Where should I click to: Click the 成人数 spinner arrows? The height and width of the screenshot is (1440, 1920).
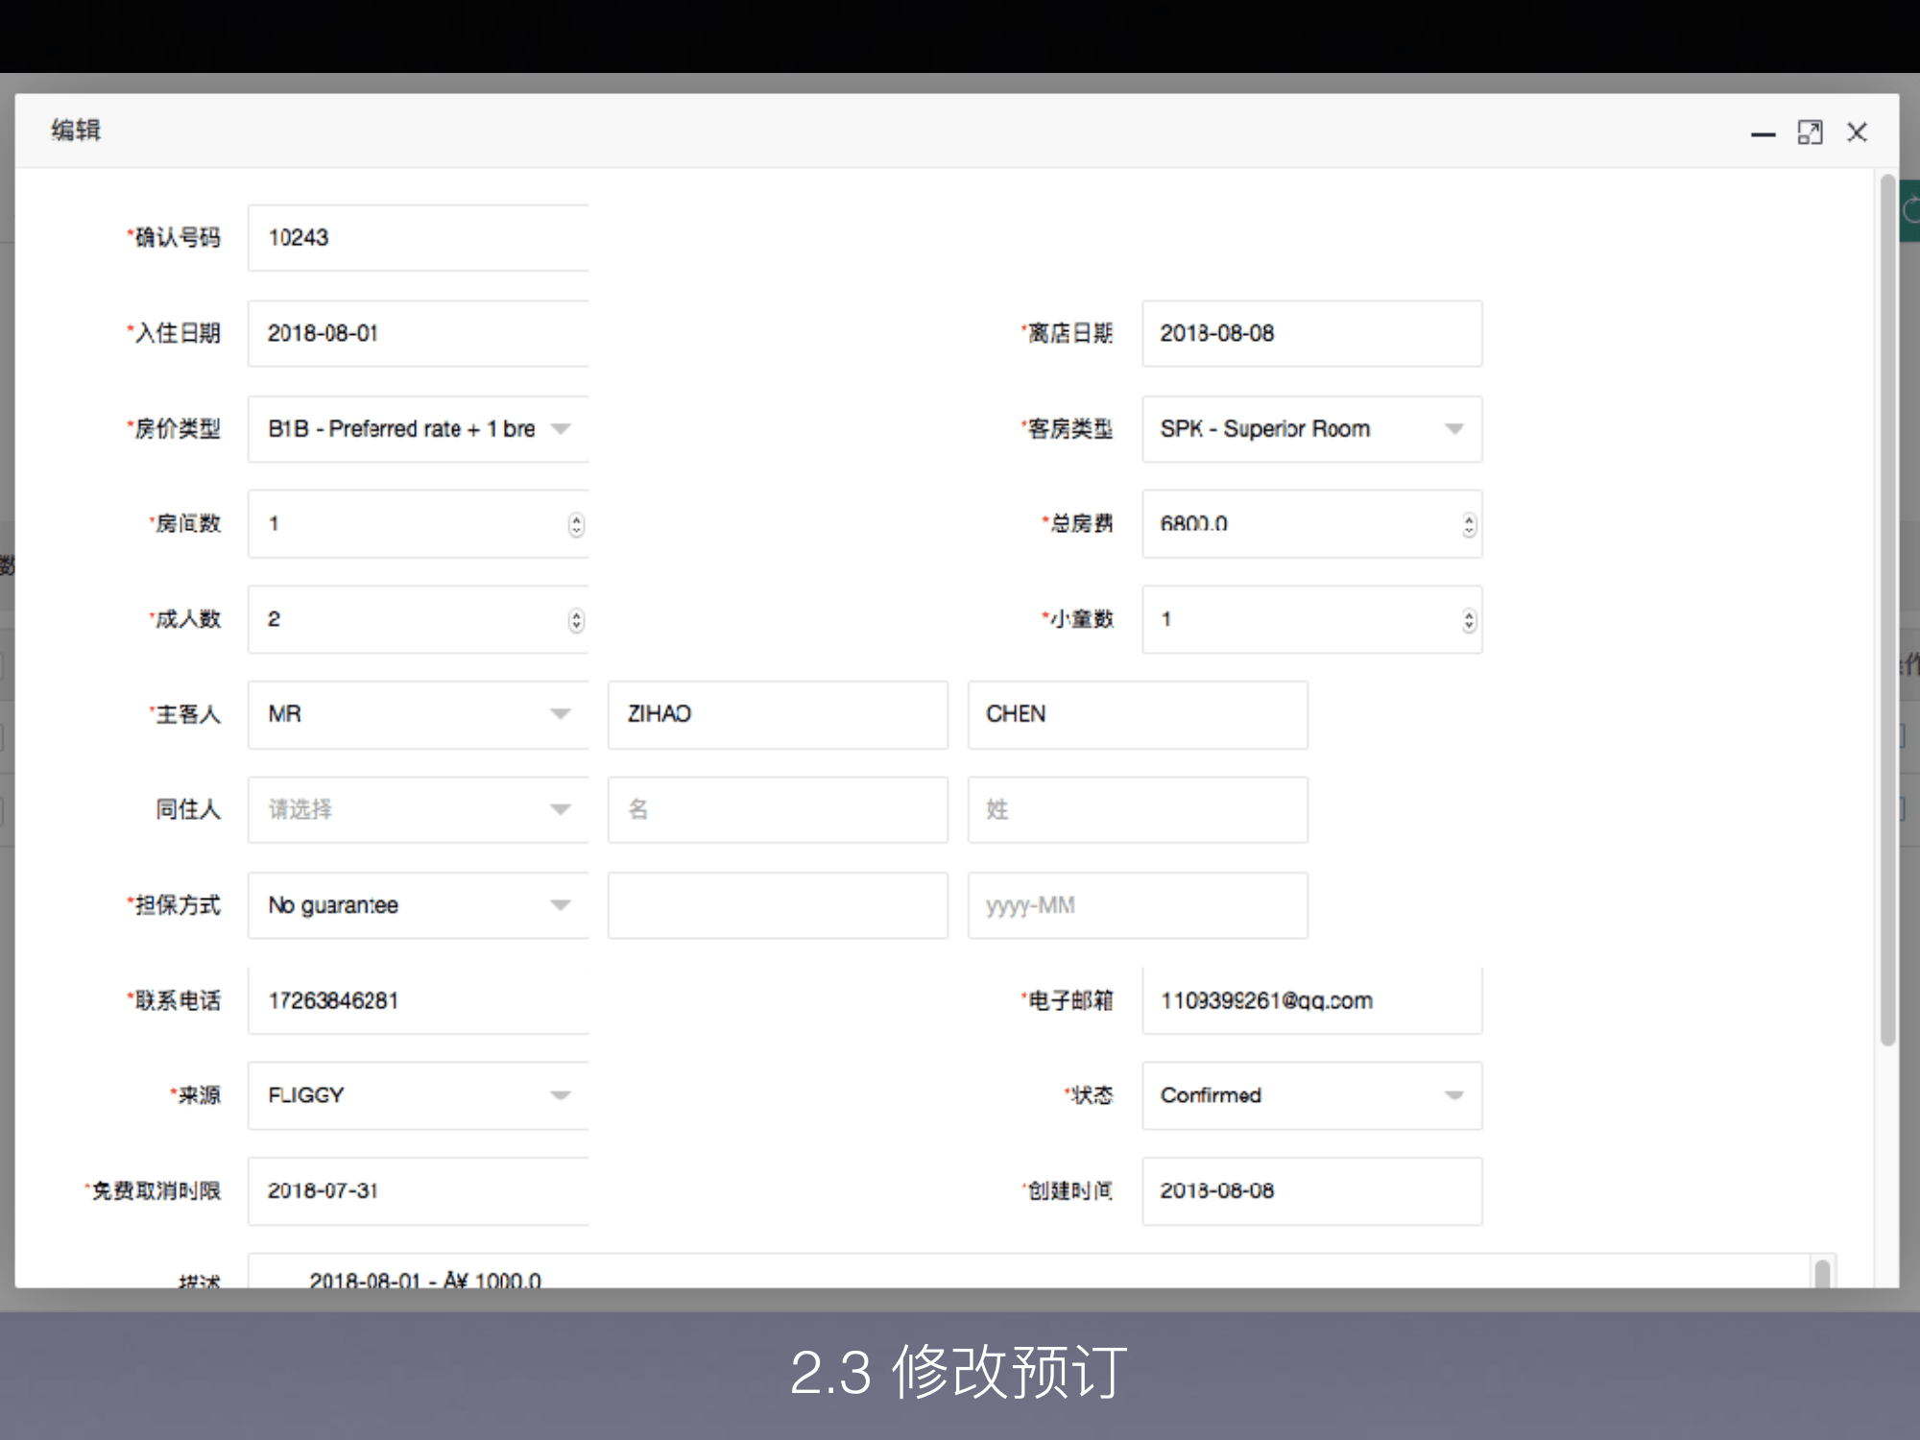point(576,620)
